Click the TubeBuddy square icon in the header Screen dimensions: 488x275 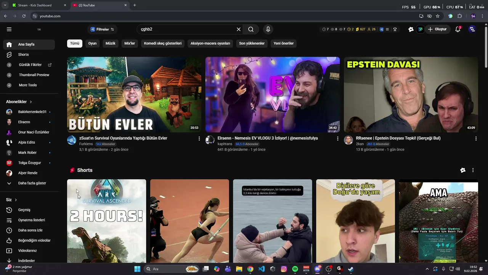[420, 29]
